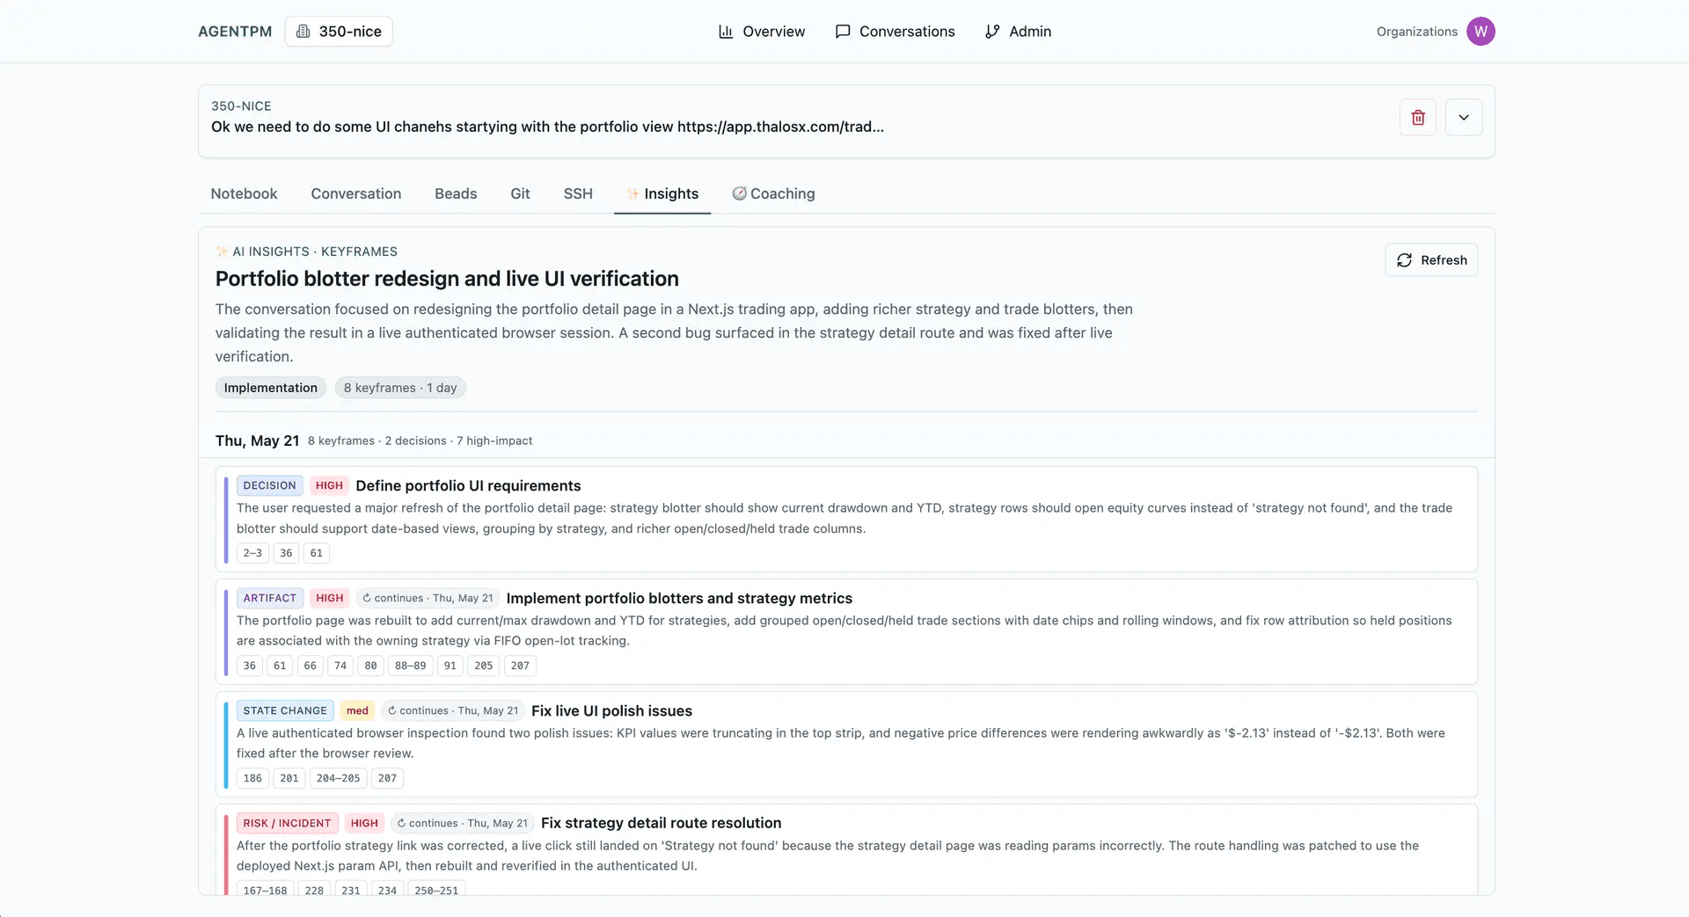Click message reference chip 201

pyautogui.click(x=289, y=778)
